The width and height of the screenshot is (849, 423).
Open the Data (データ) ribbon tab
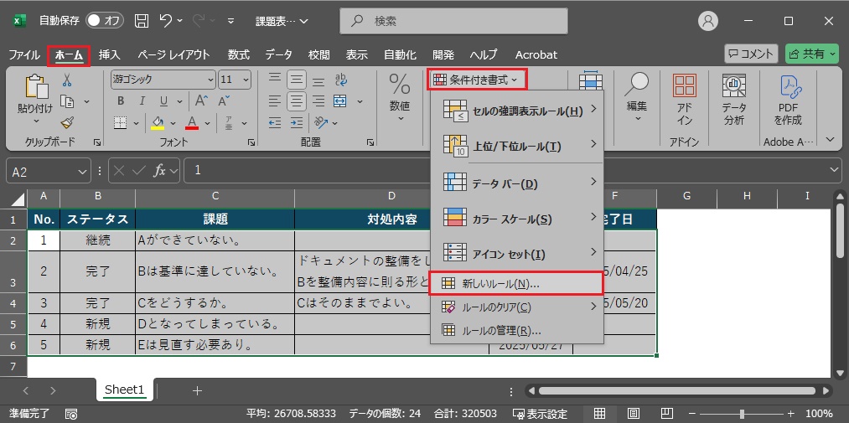point(279,54)
